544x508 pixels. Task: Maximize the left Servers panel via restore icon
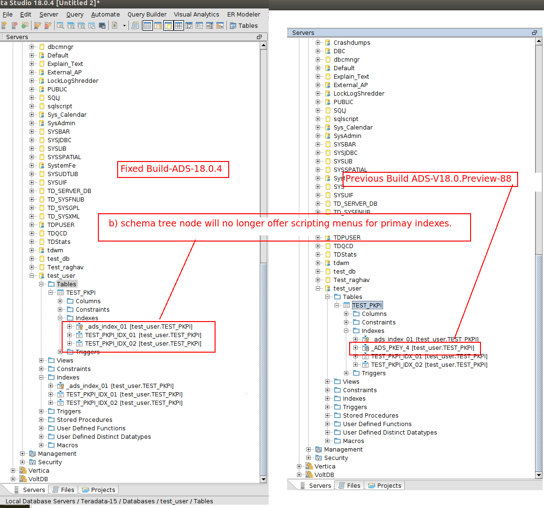259,37
